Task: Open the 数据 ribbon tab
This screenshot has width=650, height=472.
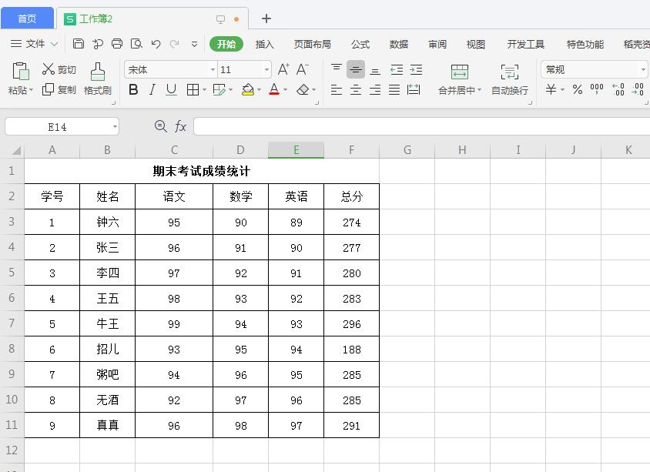Action: coord(398,44)
